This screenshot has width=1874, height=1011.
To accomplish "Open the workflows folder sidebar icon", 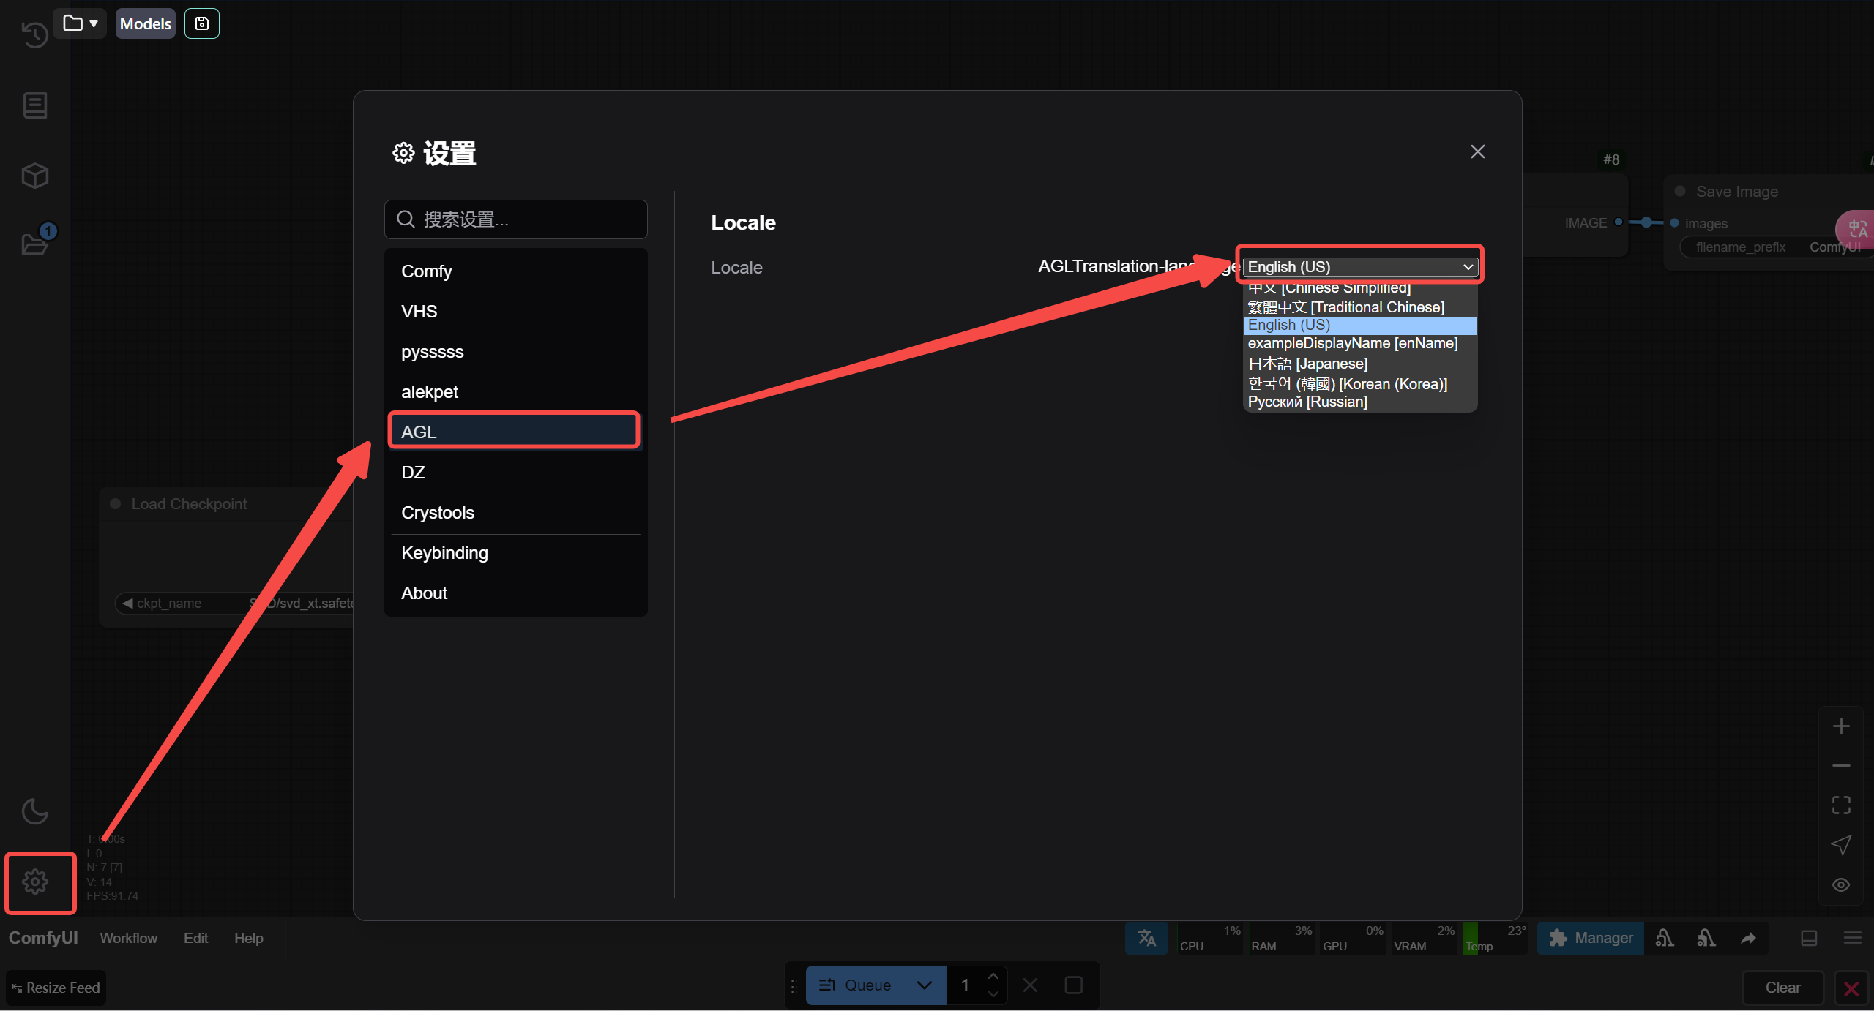I will (x=34, y=244).
